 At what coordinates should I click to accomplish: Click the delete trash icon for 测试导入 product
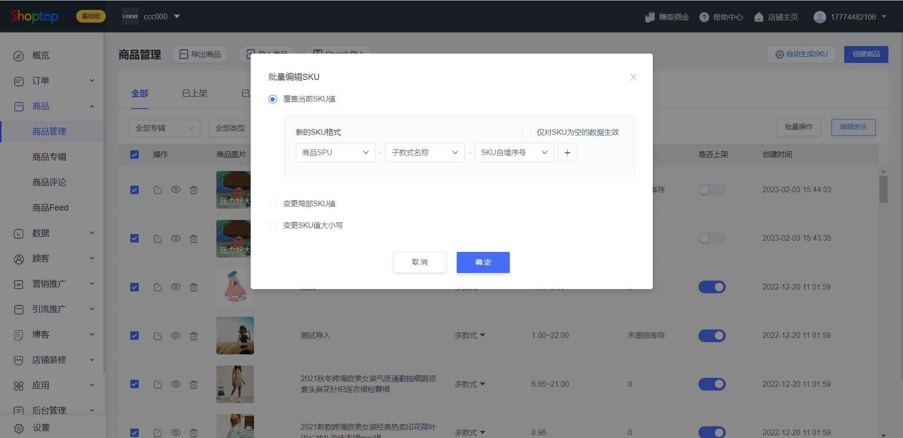[x=194, y=336]
